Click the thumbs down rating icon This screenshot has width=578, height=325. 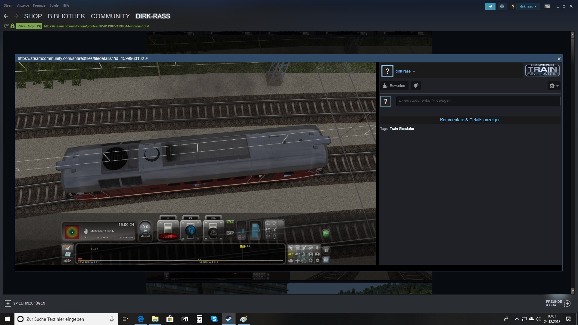coord(416,86)
